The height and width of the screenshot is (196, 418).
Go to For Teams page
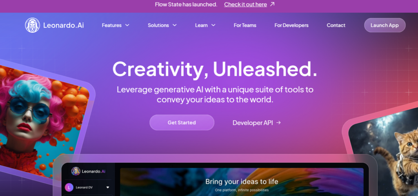coord(245,25)
